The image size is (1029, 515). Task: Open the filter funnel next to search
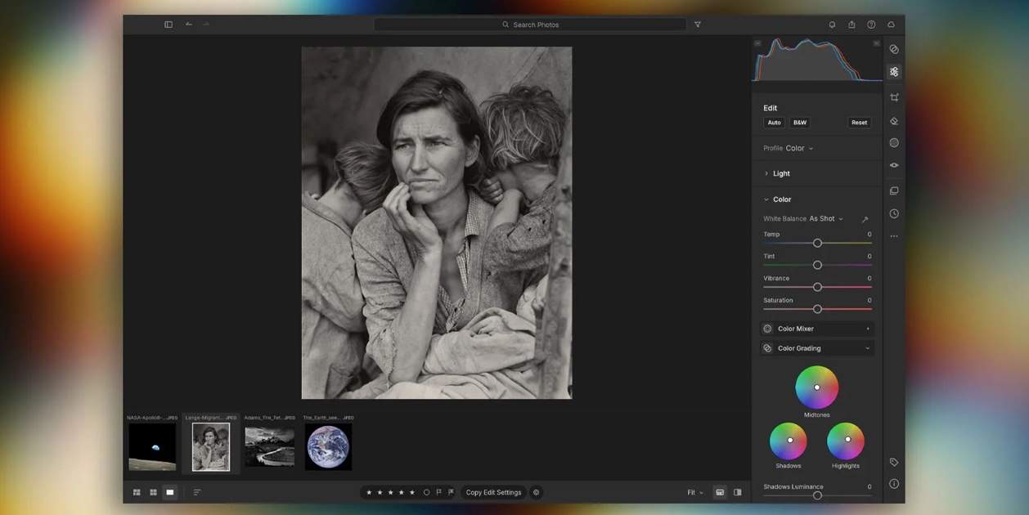pos(698,25)
